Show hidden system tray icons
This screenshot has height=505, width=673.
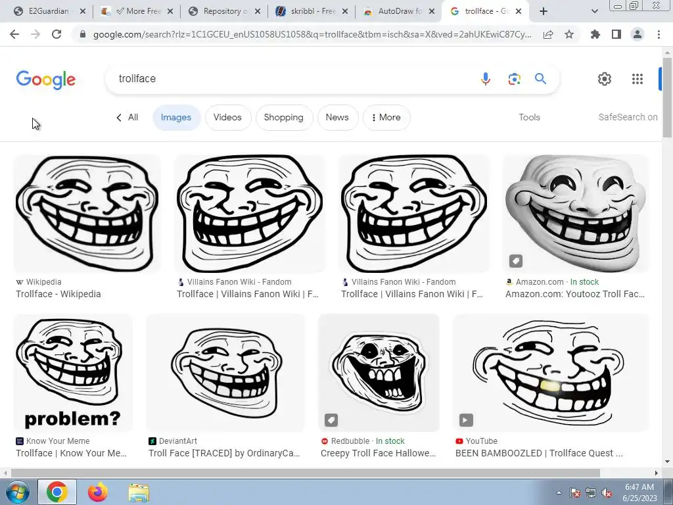(559, 493)
